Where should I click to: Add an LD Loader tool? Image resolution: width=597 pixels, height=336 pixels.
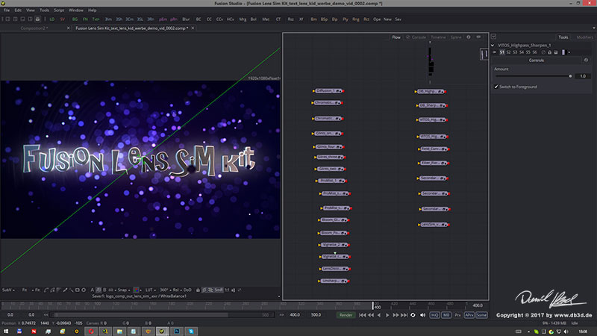click(51, 19)
